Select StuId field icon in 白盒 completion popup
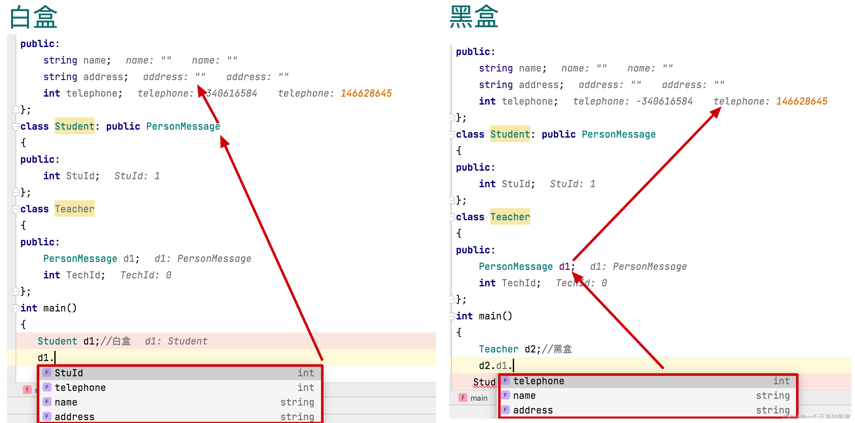 pyautogui.click(x=47, y=372)
